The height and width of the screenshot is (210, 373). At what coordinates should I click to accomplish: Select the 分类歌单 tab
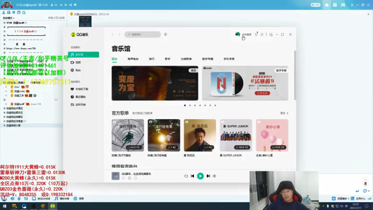[x=186, y=59]
